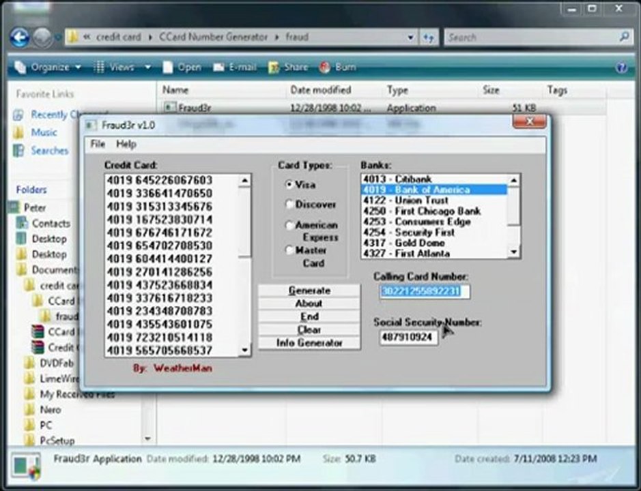Image resolution: width=641 pixels, height=491 pixels.
Task: Click Burn in the Explorer toolbar
Action: [338, 68]
